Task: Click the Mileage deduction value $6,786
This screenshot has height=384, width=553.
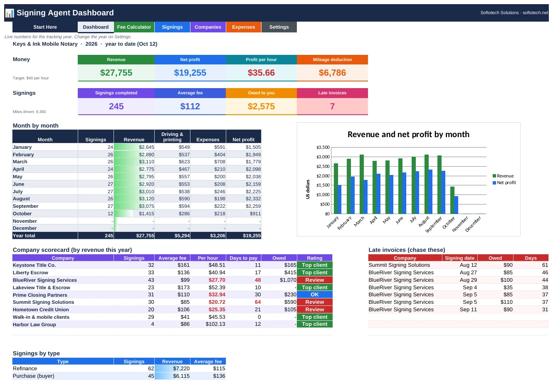Action: click(x=332, y=73)
